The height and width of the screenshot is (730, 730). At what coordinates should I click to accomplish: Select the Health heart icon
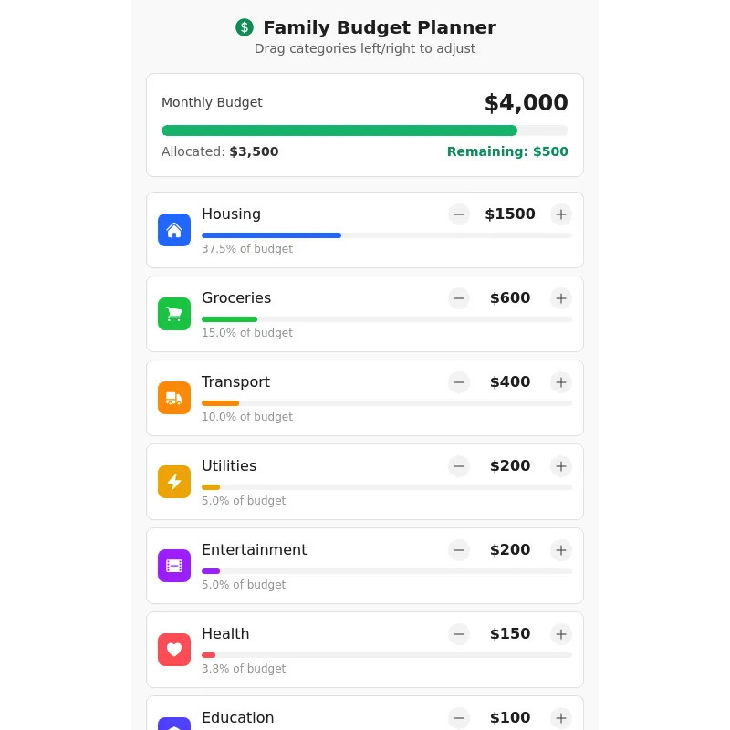click(174, 650)
